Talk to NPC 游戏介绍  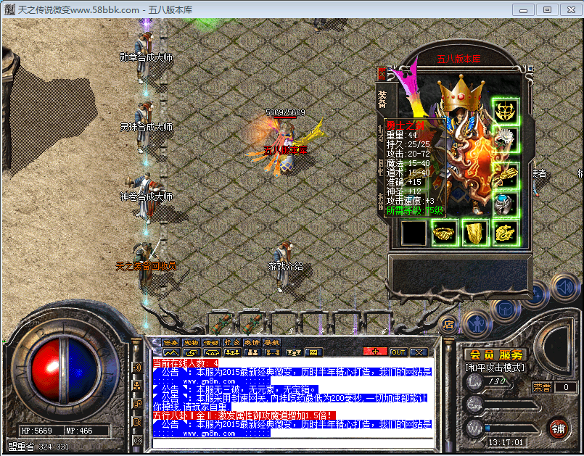click(284, 266)
